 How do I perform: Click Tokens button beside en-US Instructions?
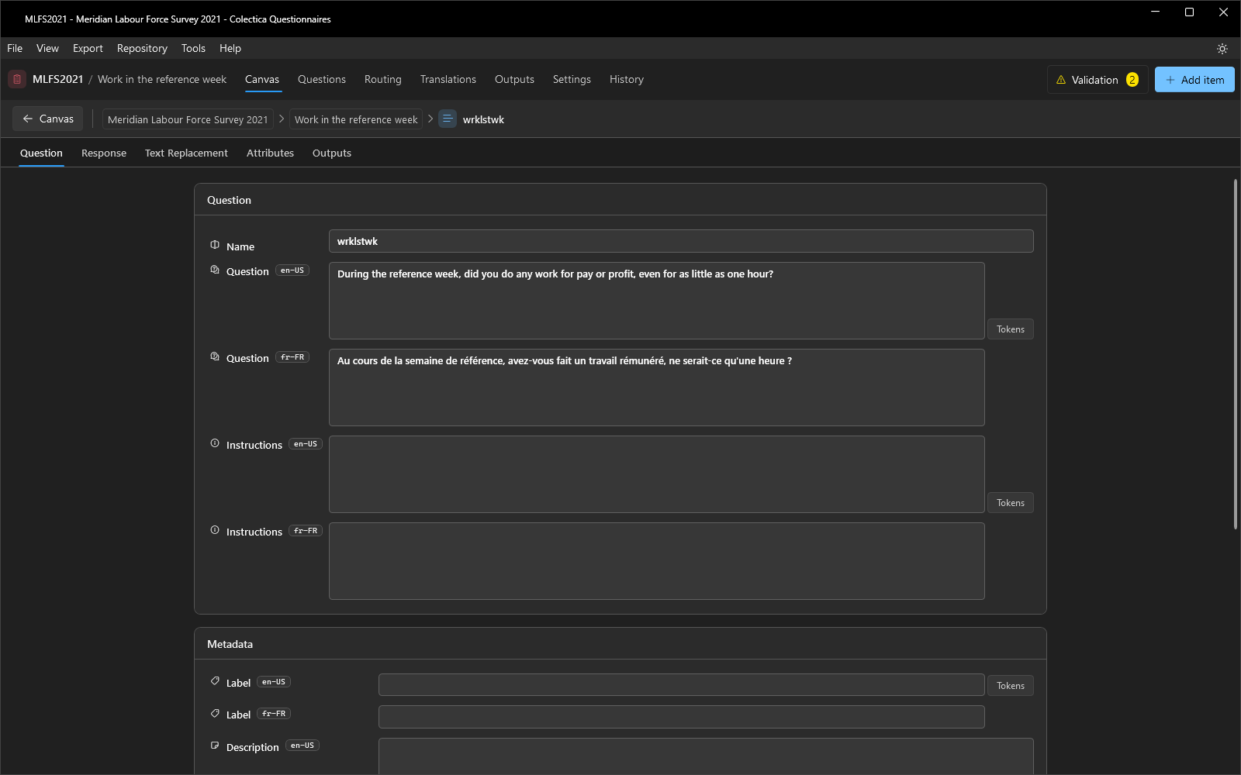(1010, 503)
